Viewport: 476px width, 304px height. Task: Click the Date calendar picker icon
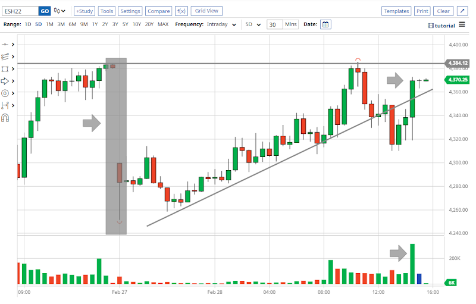click(x=325, y=24)
